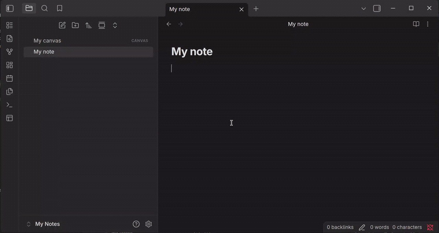Viewport: 439px width, 233px height.
Task: Toggle auto-reveal current file icon
Action: click(x=102, y=25)
